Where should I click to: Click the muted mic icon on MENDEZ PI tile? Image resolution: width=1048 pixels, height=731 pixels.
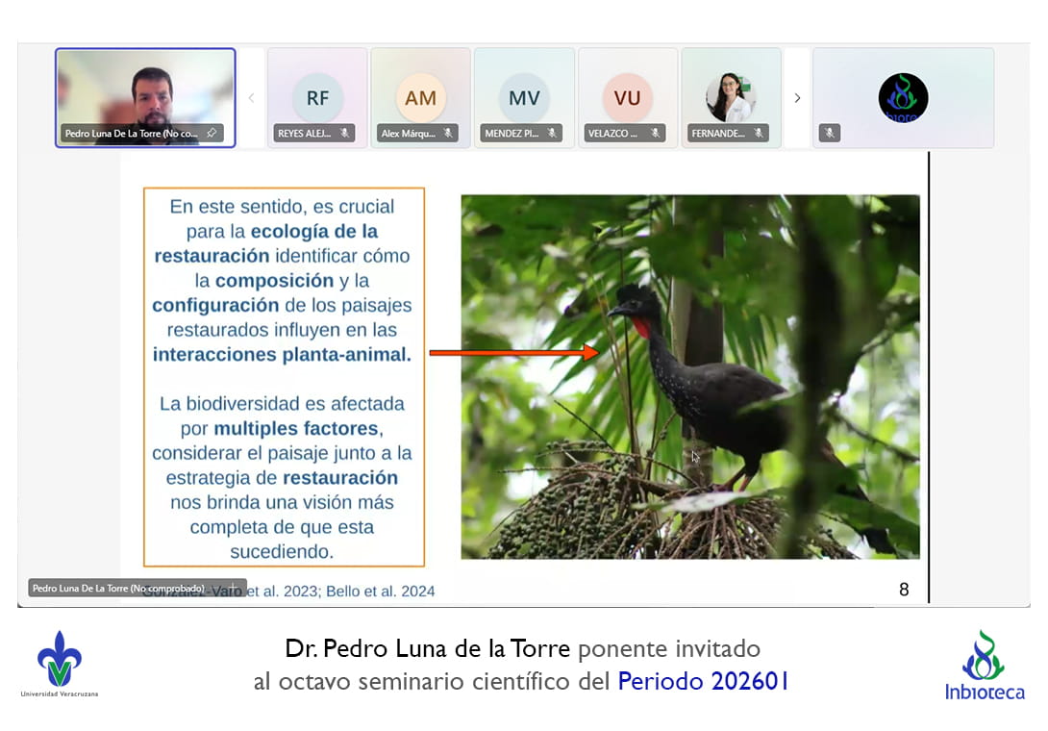coord(551,134)
